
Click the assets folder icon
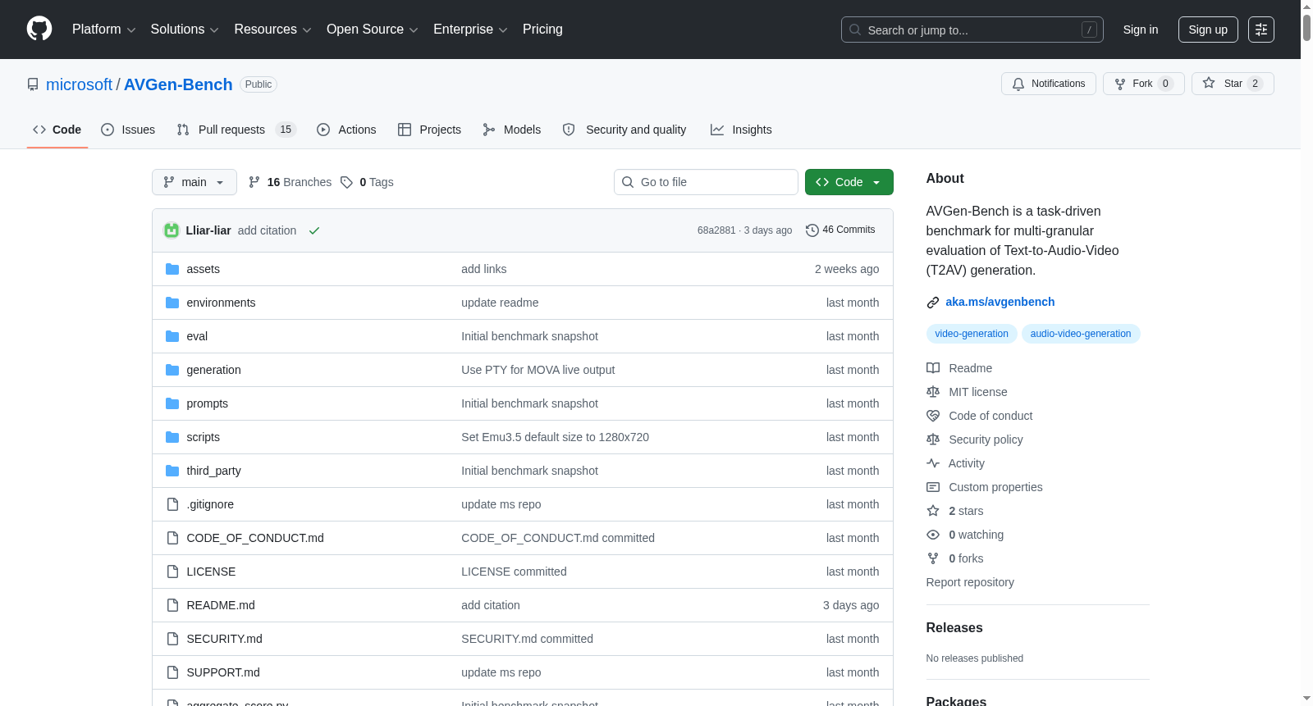172,269
